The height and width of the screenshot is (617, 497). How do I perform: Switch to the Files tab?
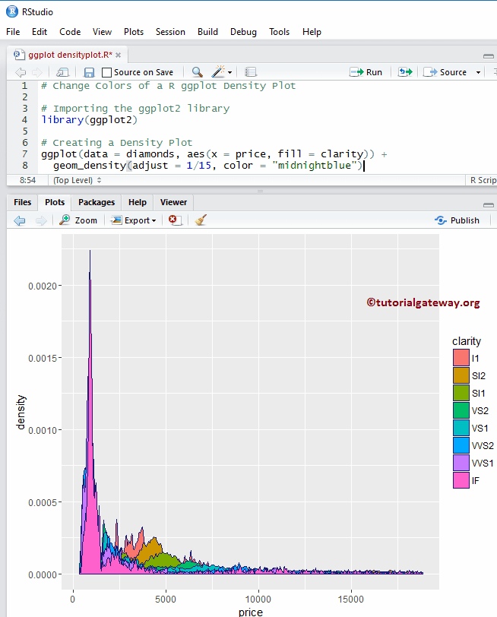(x=23, y=202)
